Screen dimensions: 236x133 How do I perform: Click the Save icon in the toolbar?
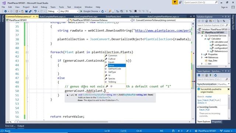click(26, 11)
